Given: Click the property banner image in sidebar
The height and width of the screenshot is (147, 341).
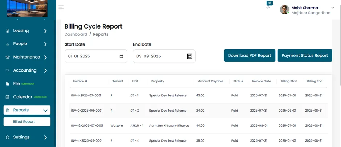Looking at the screenshot, I should point(27,8).
